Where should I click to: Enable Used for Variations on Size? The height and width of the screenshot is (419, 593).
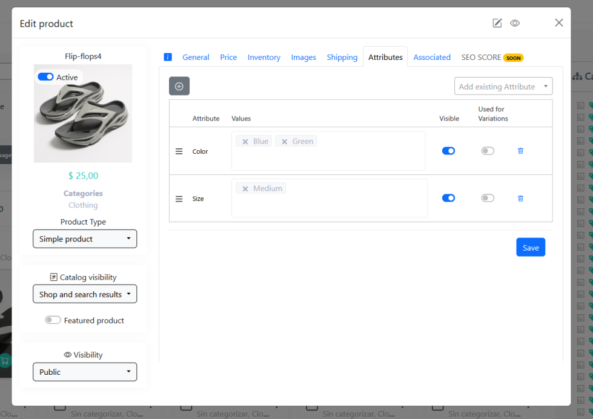(488, 198)
